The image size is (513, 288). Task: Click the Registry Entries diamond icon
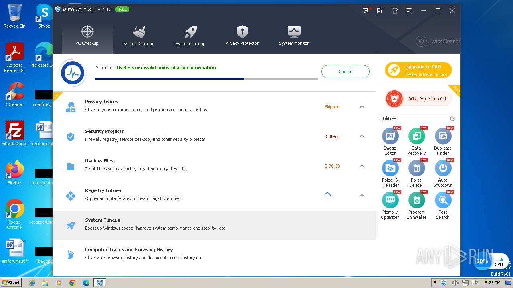pyautogui.click(x=71, y=196)
